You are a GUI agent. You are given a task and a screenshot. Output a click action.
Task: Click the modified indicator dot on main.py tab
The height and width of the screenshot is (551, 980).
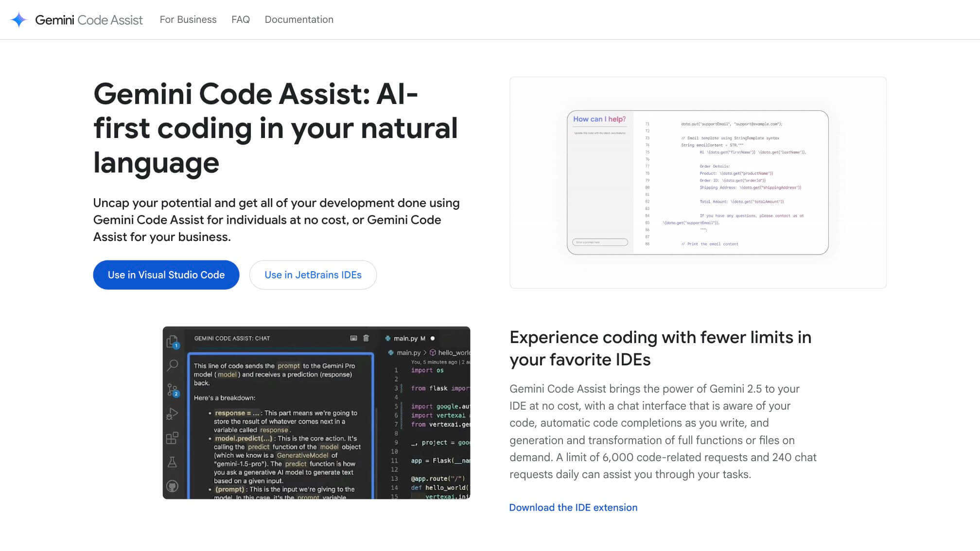[x=432, y=338]
